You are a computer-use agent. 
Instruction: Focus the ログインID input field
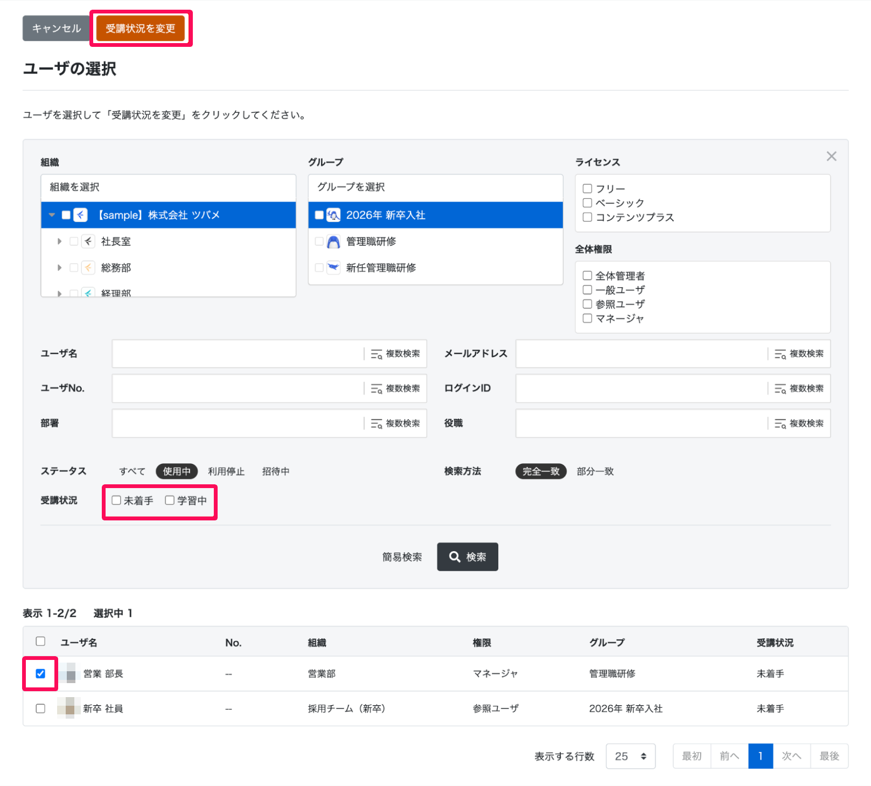click(641, 388)
